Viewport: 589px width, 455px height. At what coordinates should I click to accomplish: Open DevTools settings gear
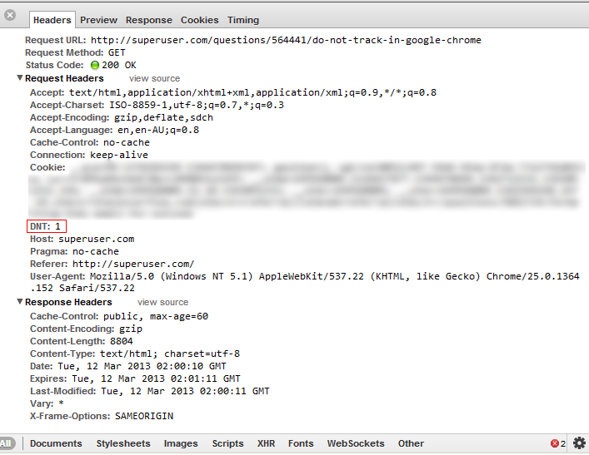pyautogui.click(x=579, y=443)
